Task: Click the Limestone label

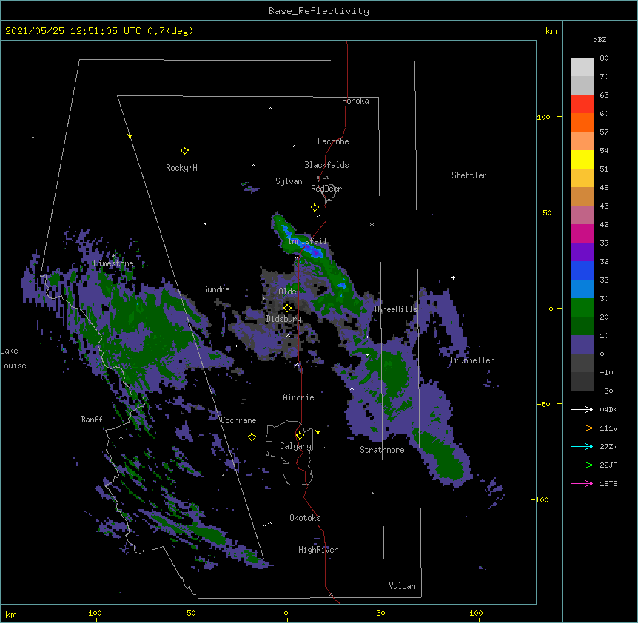Action: 113,263
